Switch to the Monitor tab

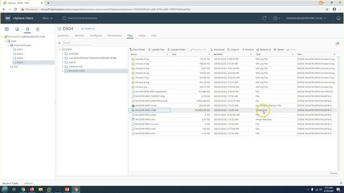tap(80, 35)
